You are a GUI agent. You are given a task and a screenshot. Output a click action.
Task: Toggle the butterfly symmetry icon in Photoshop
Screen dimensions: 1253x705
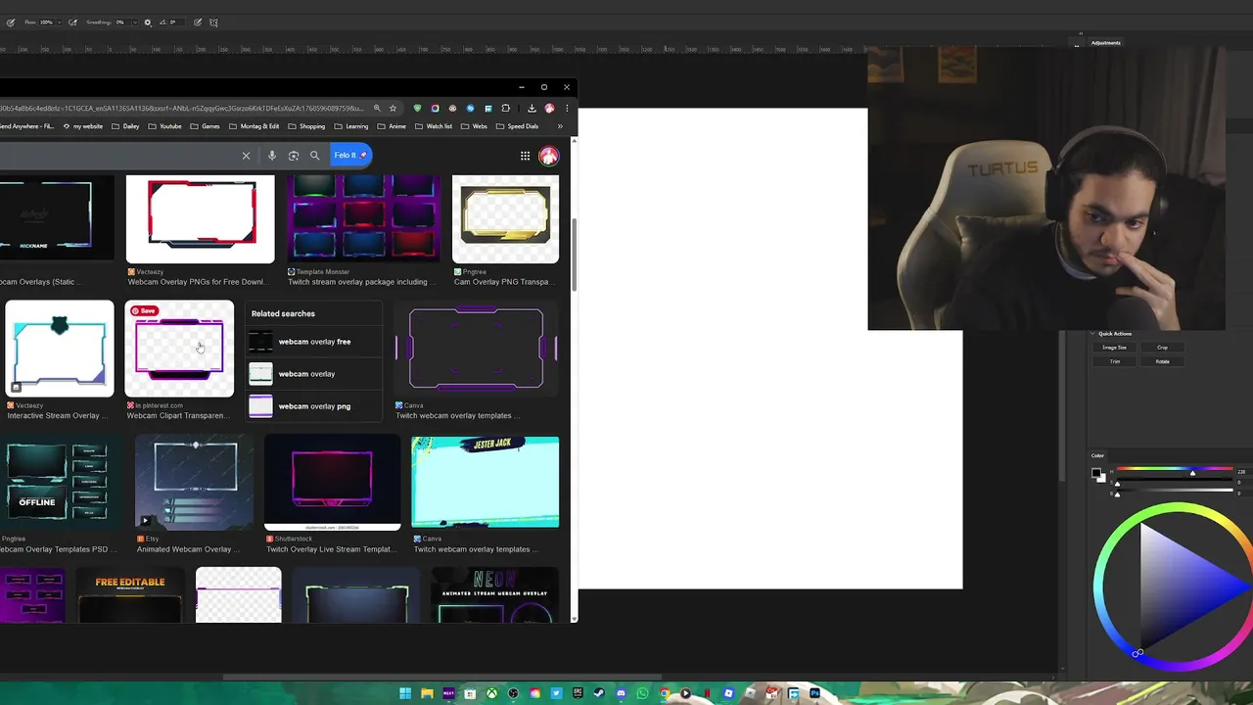point(213,23)
